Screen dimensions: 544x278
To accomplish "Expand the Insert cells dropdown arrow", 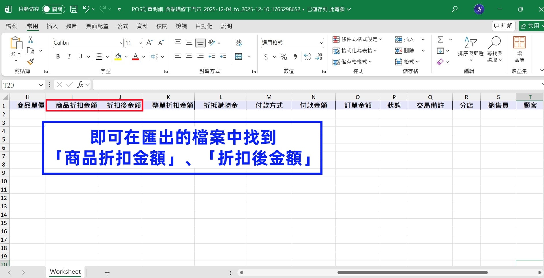I will [x=423, y=39].
